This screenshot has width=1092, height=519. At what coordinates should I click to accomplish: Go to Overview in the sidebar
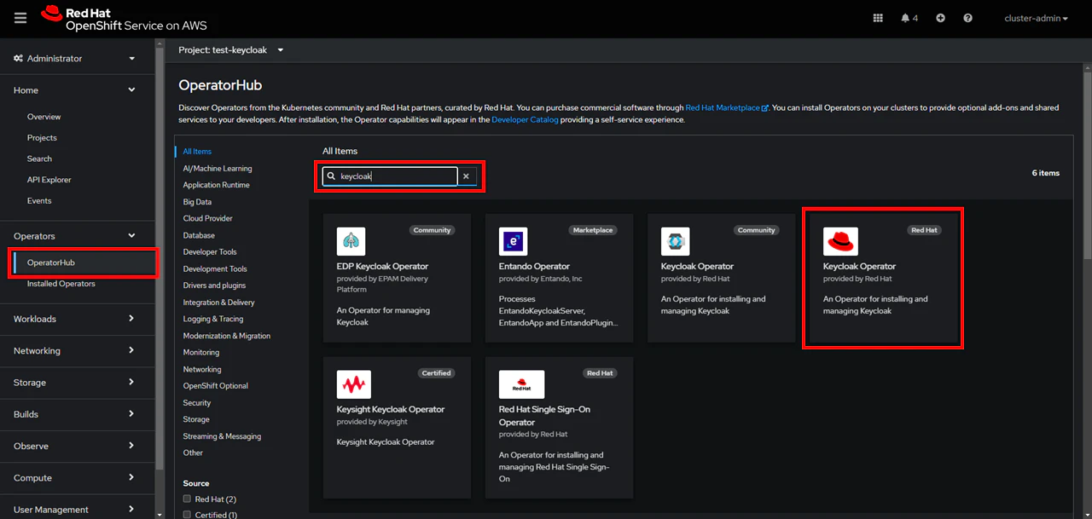pos(44,117)
